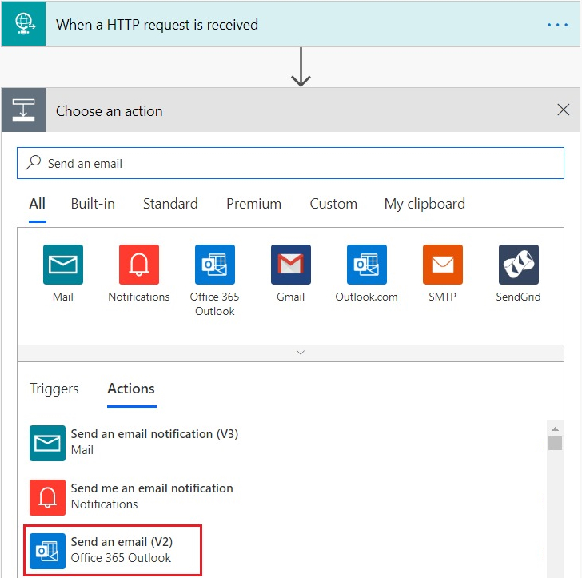Open the HTTP trigger ellipsis menu
Image resolution: width=582 pixels, height=578 pixels.
click(x=557, y=25)
